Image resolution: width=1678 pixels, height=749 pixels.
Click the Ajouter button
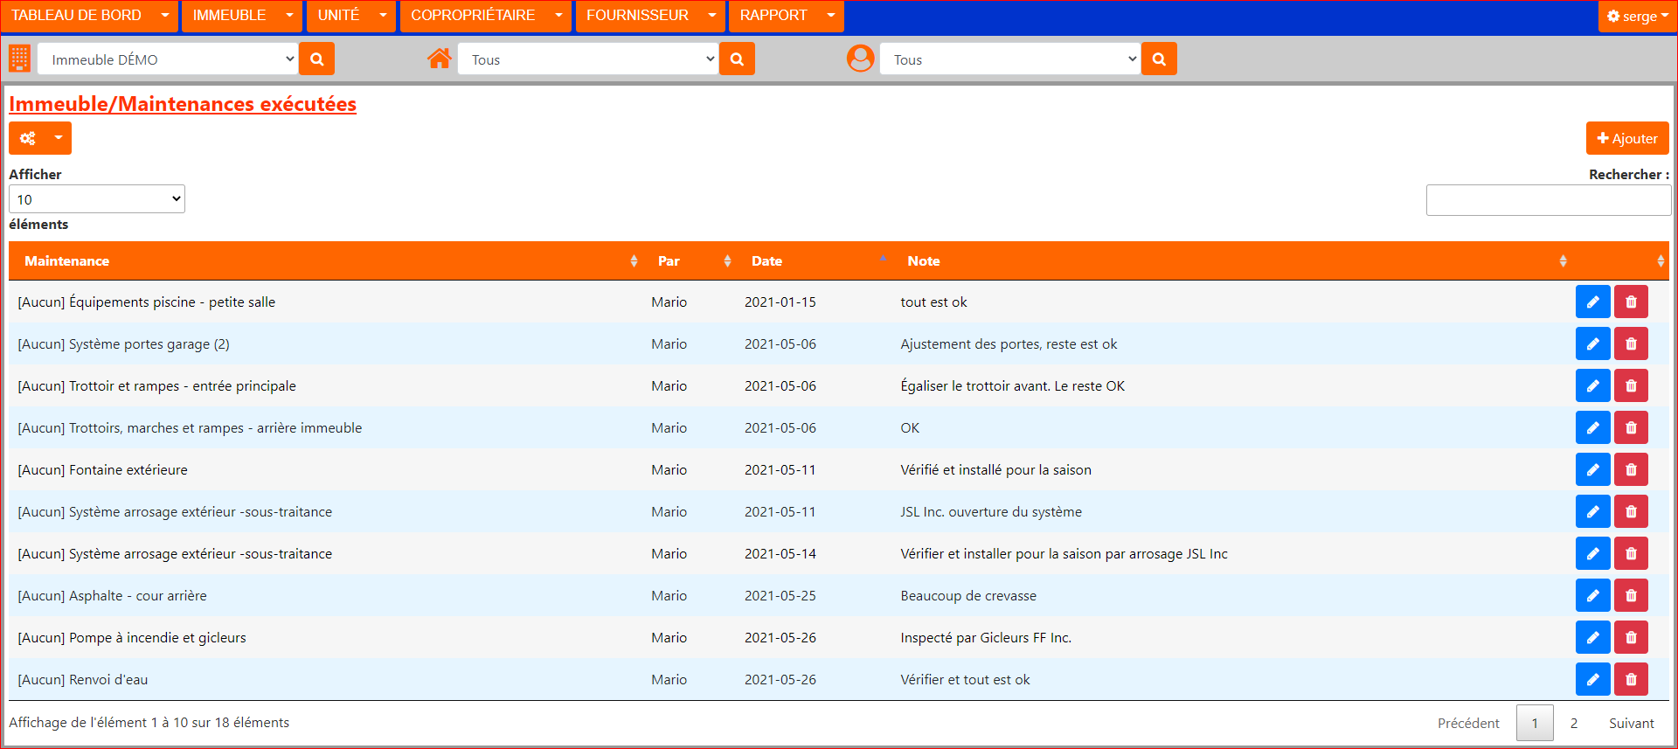pos(1626,138)
